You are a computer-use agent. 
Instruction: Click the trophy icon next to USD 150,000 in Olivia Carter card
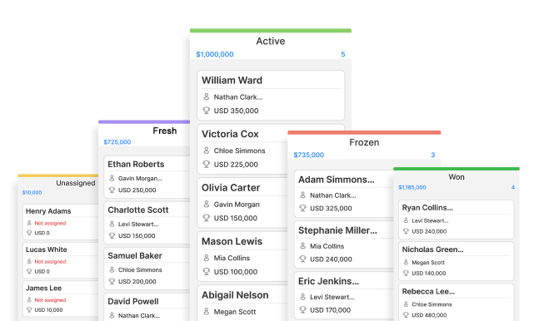click(207, 218)
